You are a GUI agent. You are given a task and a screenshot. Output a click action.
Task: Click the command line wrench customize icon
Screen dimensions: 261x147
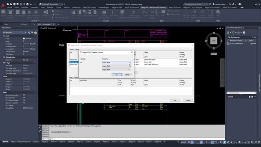tap(40, 131)
